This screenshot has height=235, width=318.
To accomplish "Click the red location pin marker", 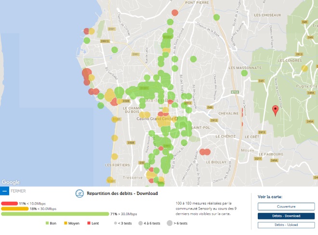I will (x=275, y=111).
